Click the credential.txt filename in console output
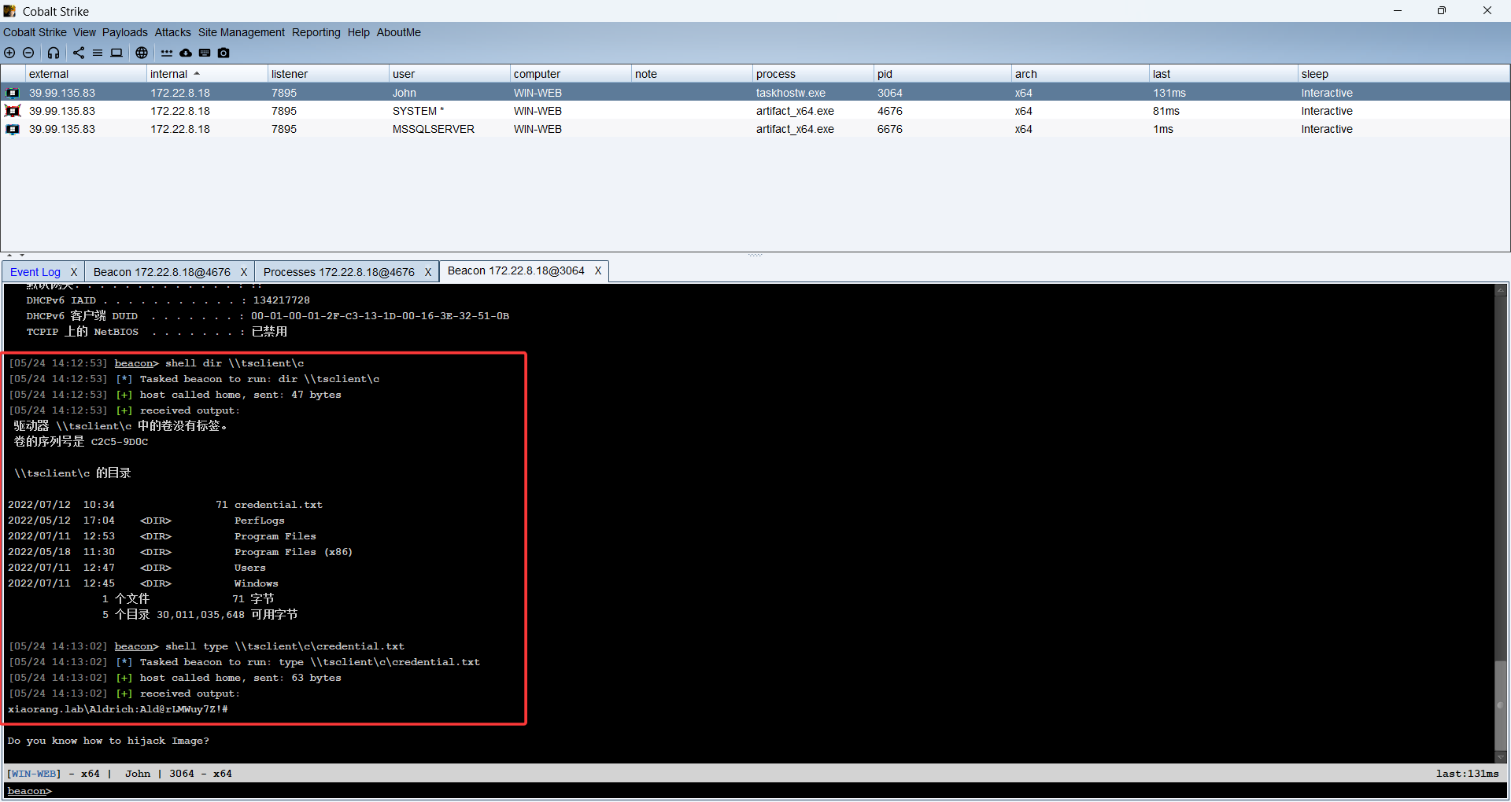 click(x=279, y=505)
